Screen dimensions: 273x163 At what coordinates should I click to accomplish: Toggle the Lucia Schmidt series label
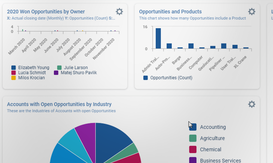tap(32, 73)
